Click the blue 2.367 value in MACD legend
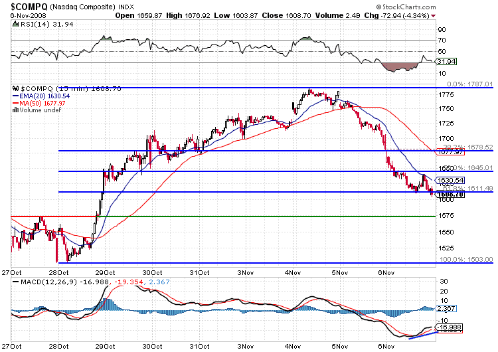 point(158,282)
